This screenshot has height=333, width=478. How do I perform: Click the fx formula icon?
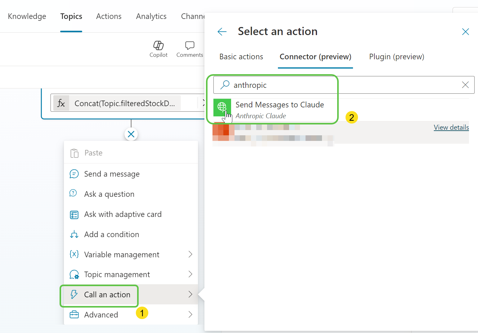[61, 103]
